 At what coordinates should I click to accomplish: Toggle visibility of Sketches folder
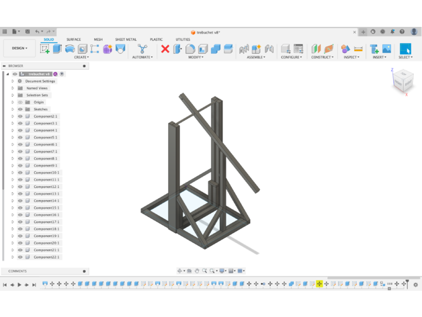[x=20, y=109]
